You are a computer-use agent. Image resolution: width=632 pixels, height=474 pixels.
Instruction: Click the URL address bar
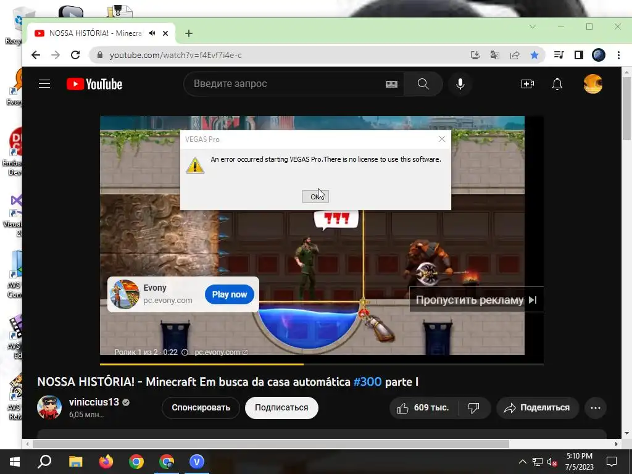282,55
